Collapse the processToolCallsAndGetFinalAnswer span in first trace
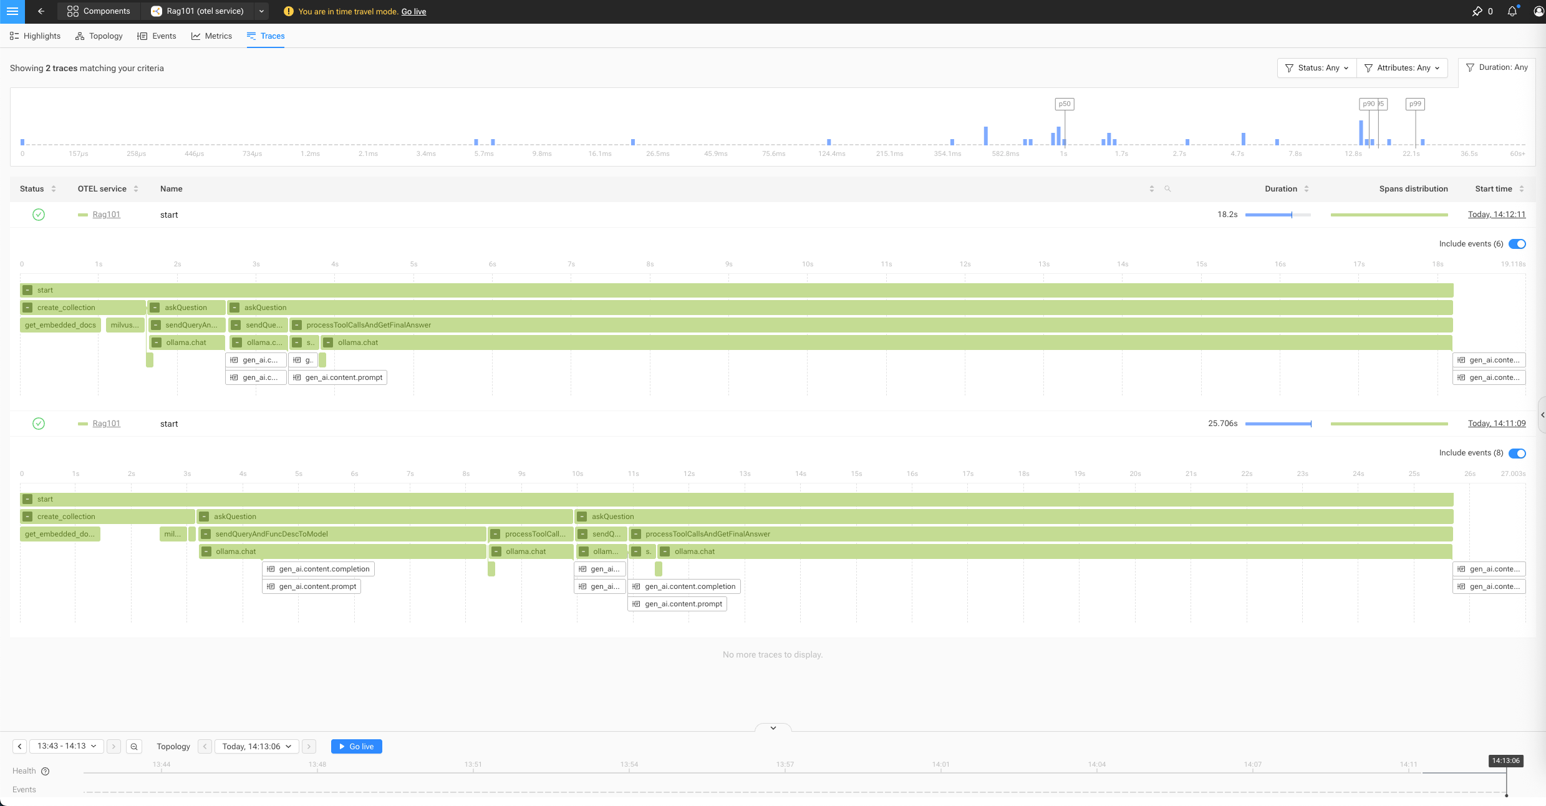 click(x=297, y=325)
